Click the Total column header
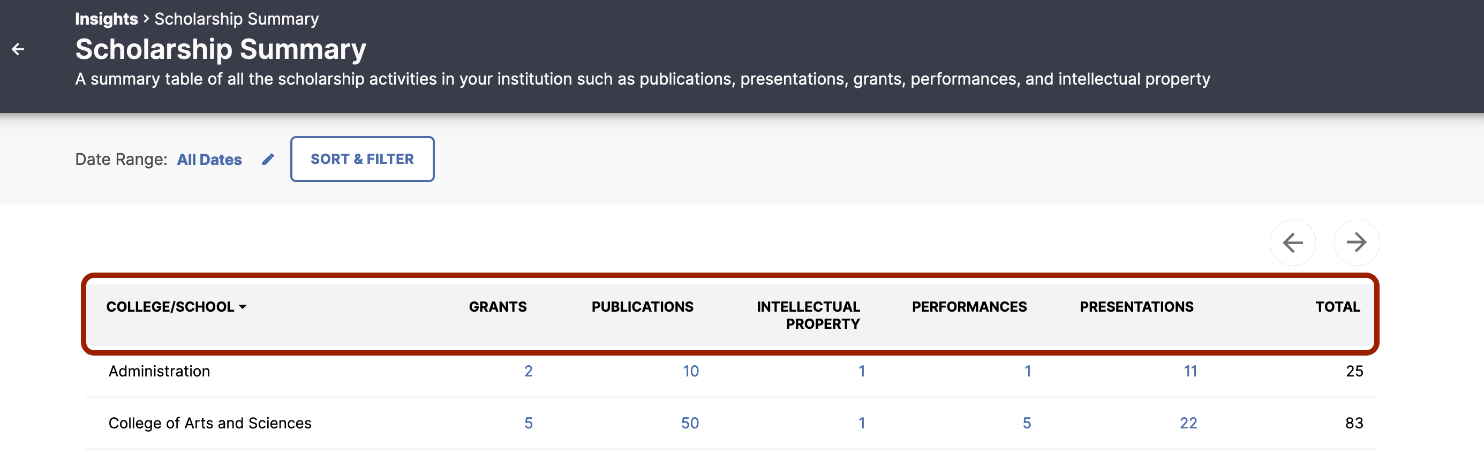Viewport: 1484px width, 460px height. tap(1337, 307)
